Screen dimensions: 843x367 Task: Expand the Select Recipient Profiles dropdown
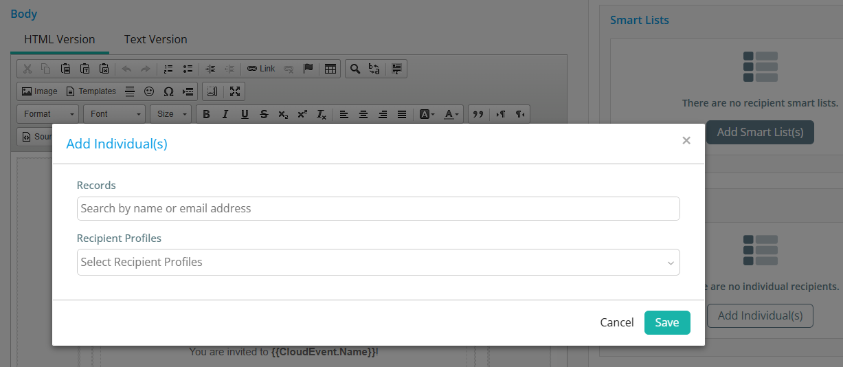[x=378, y=262]
